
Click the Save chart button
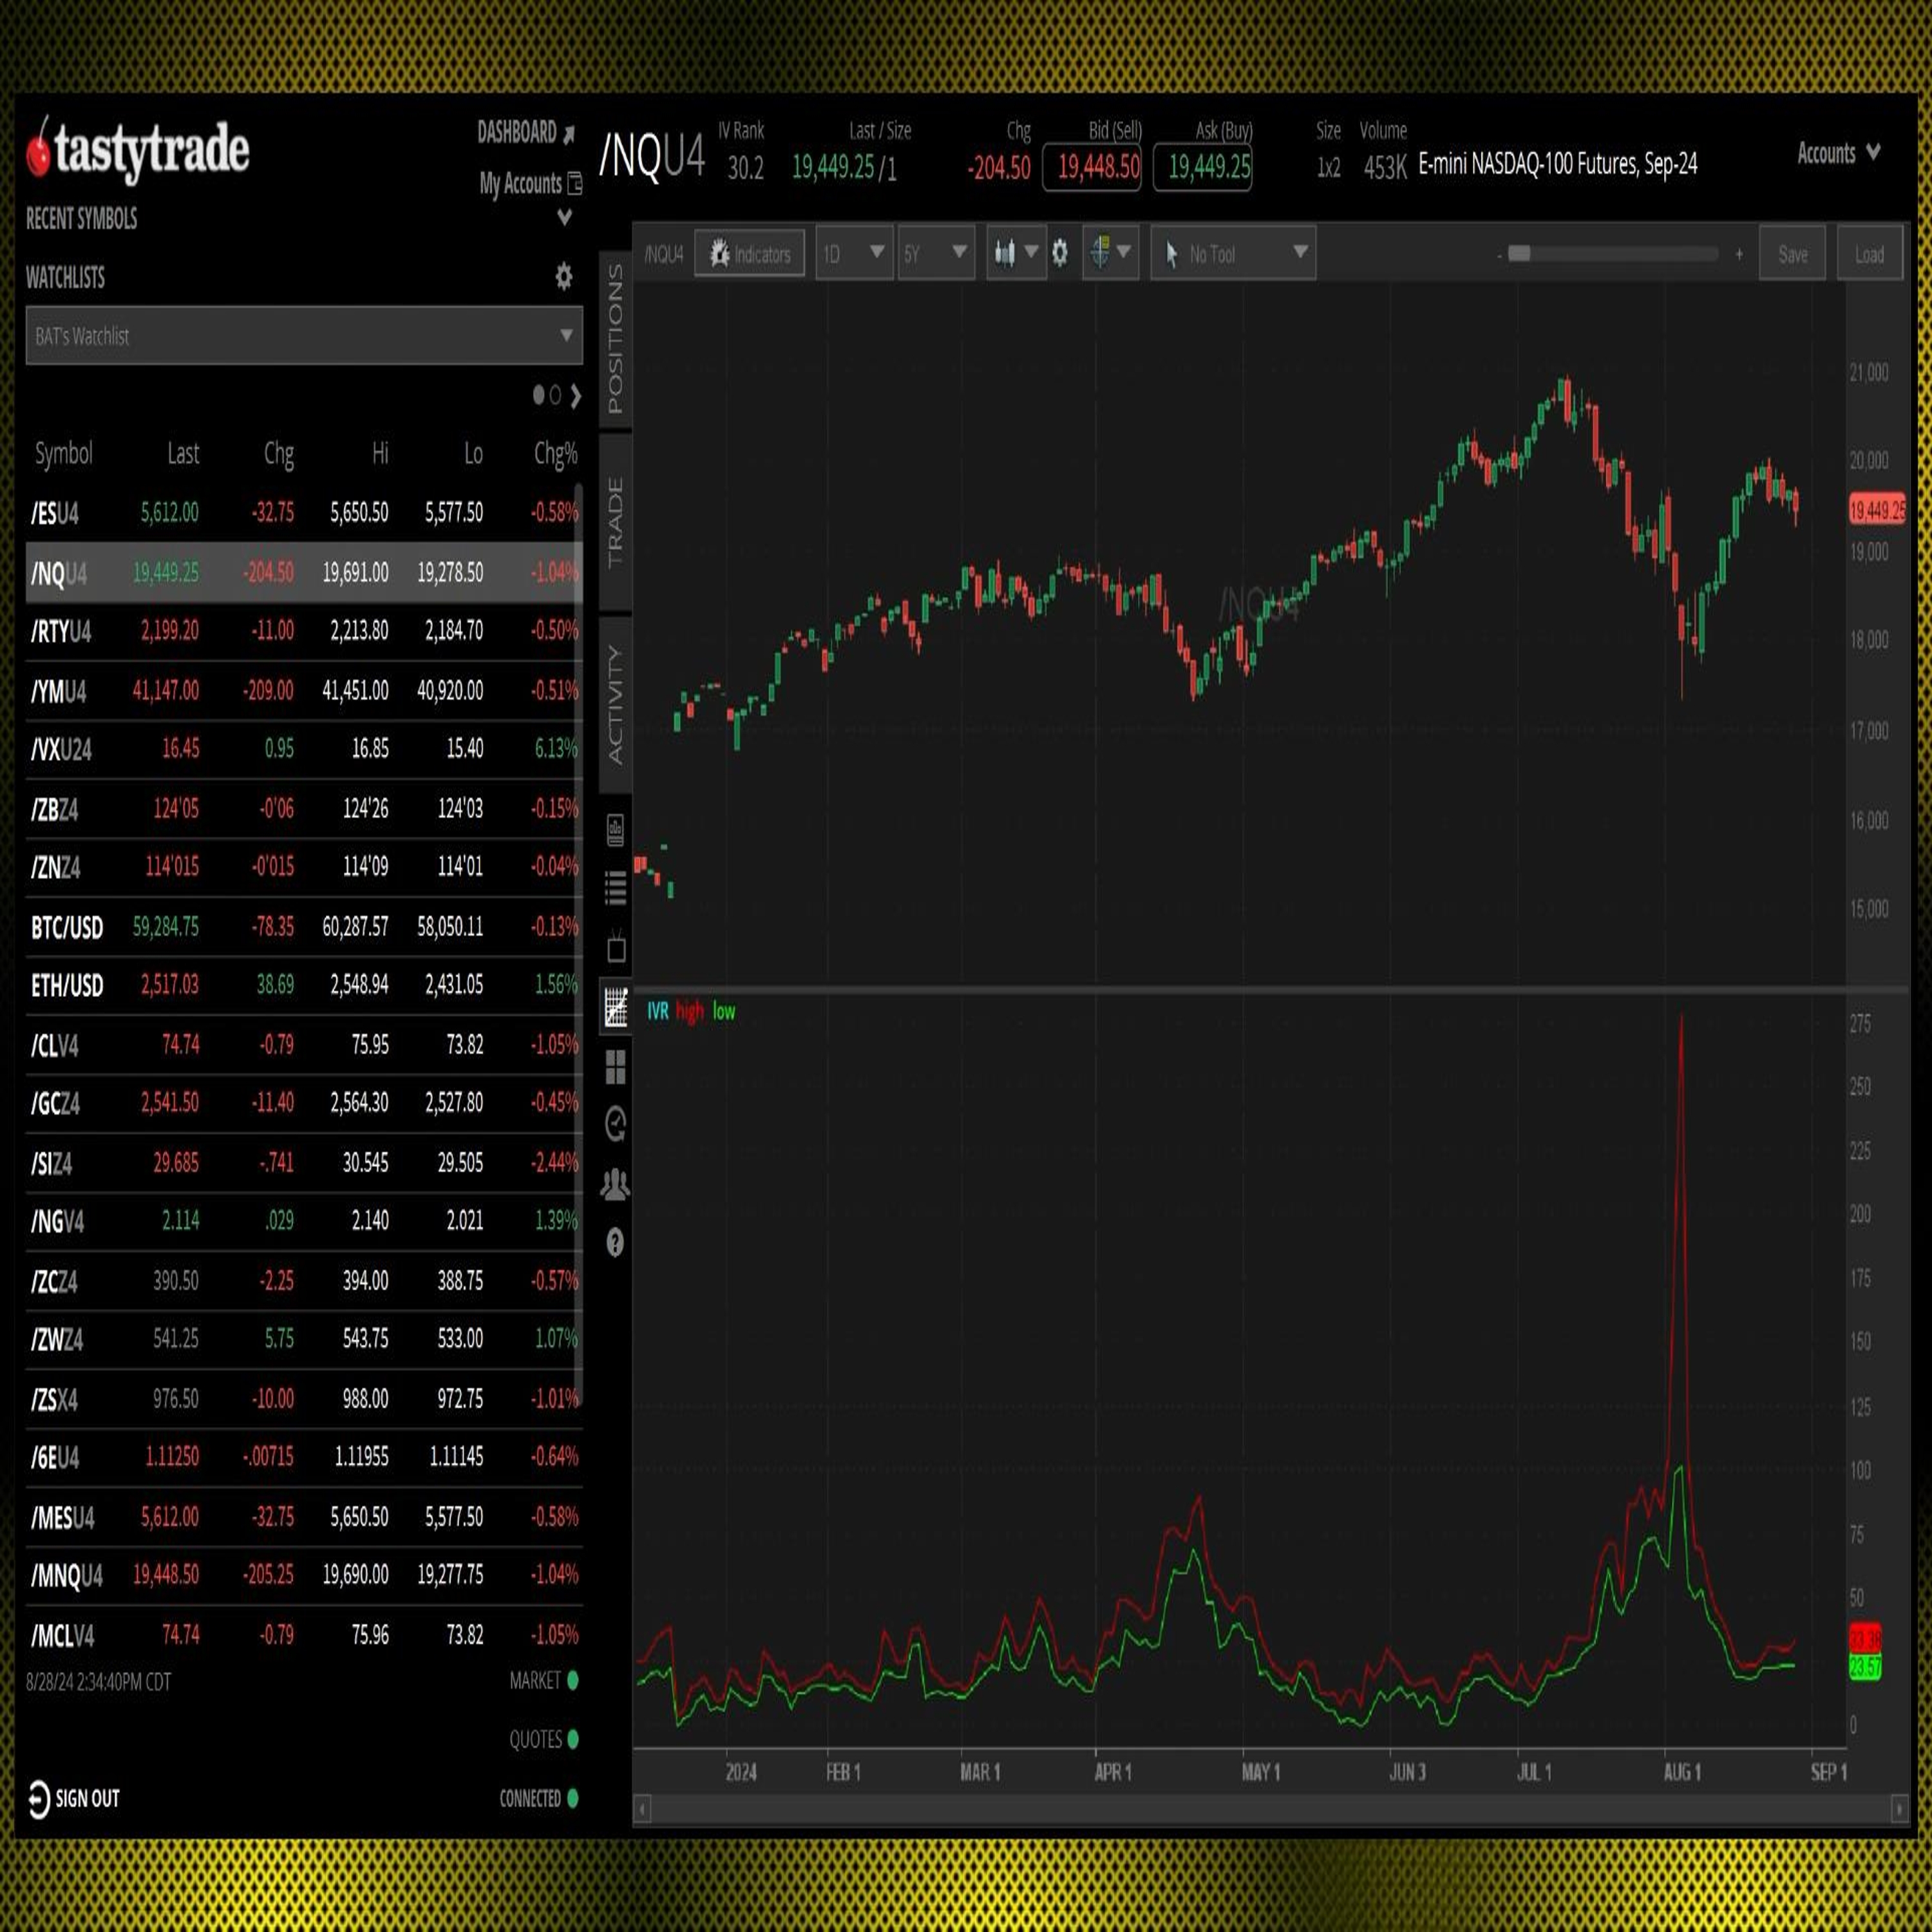(1792, 254)
